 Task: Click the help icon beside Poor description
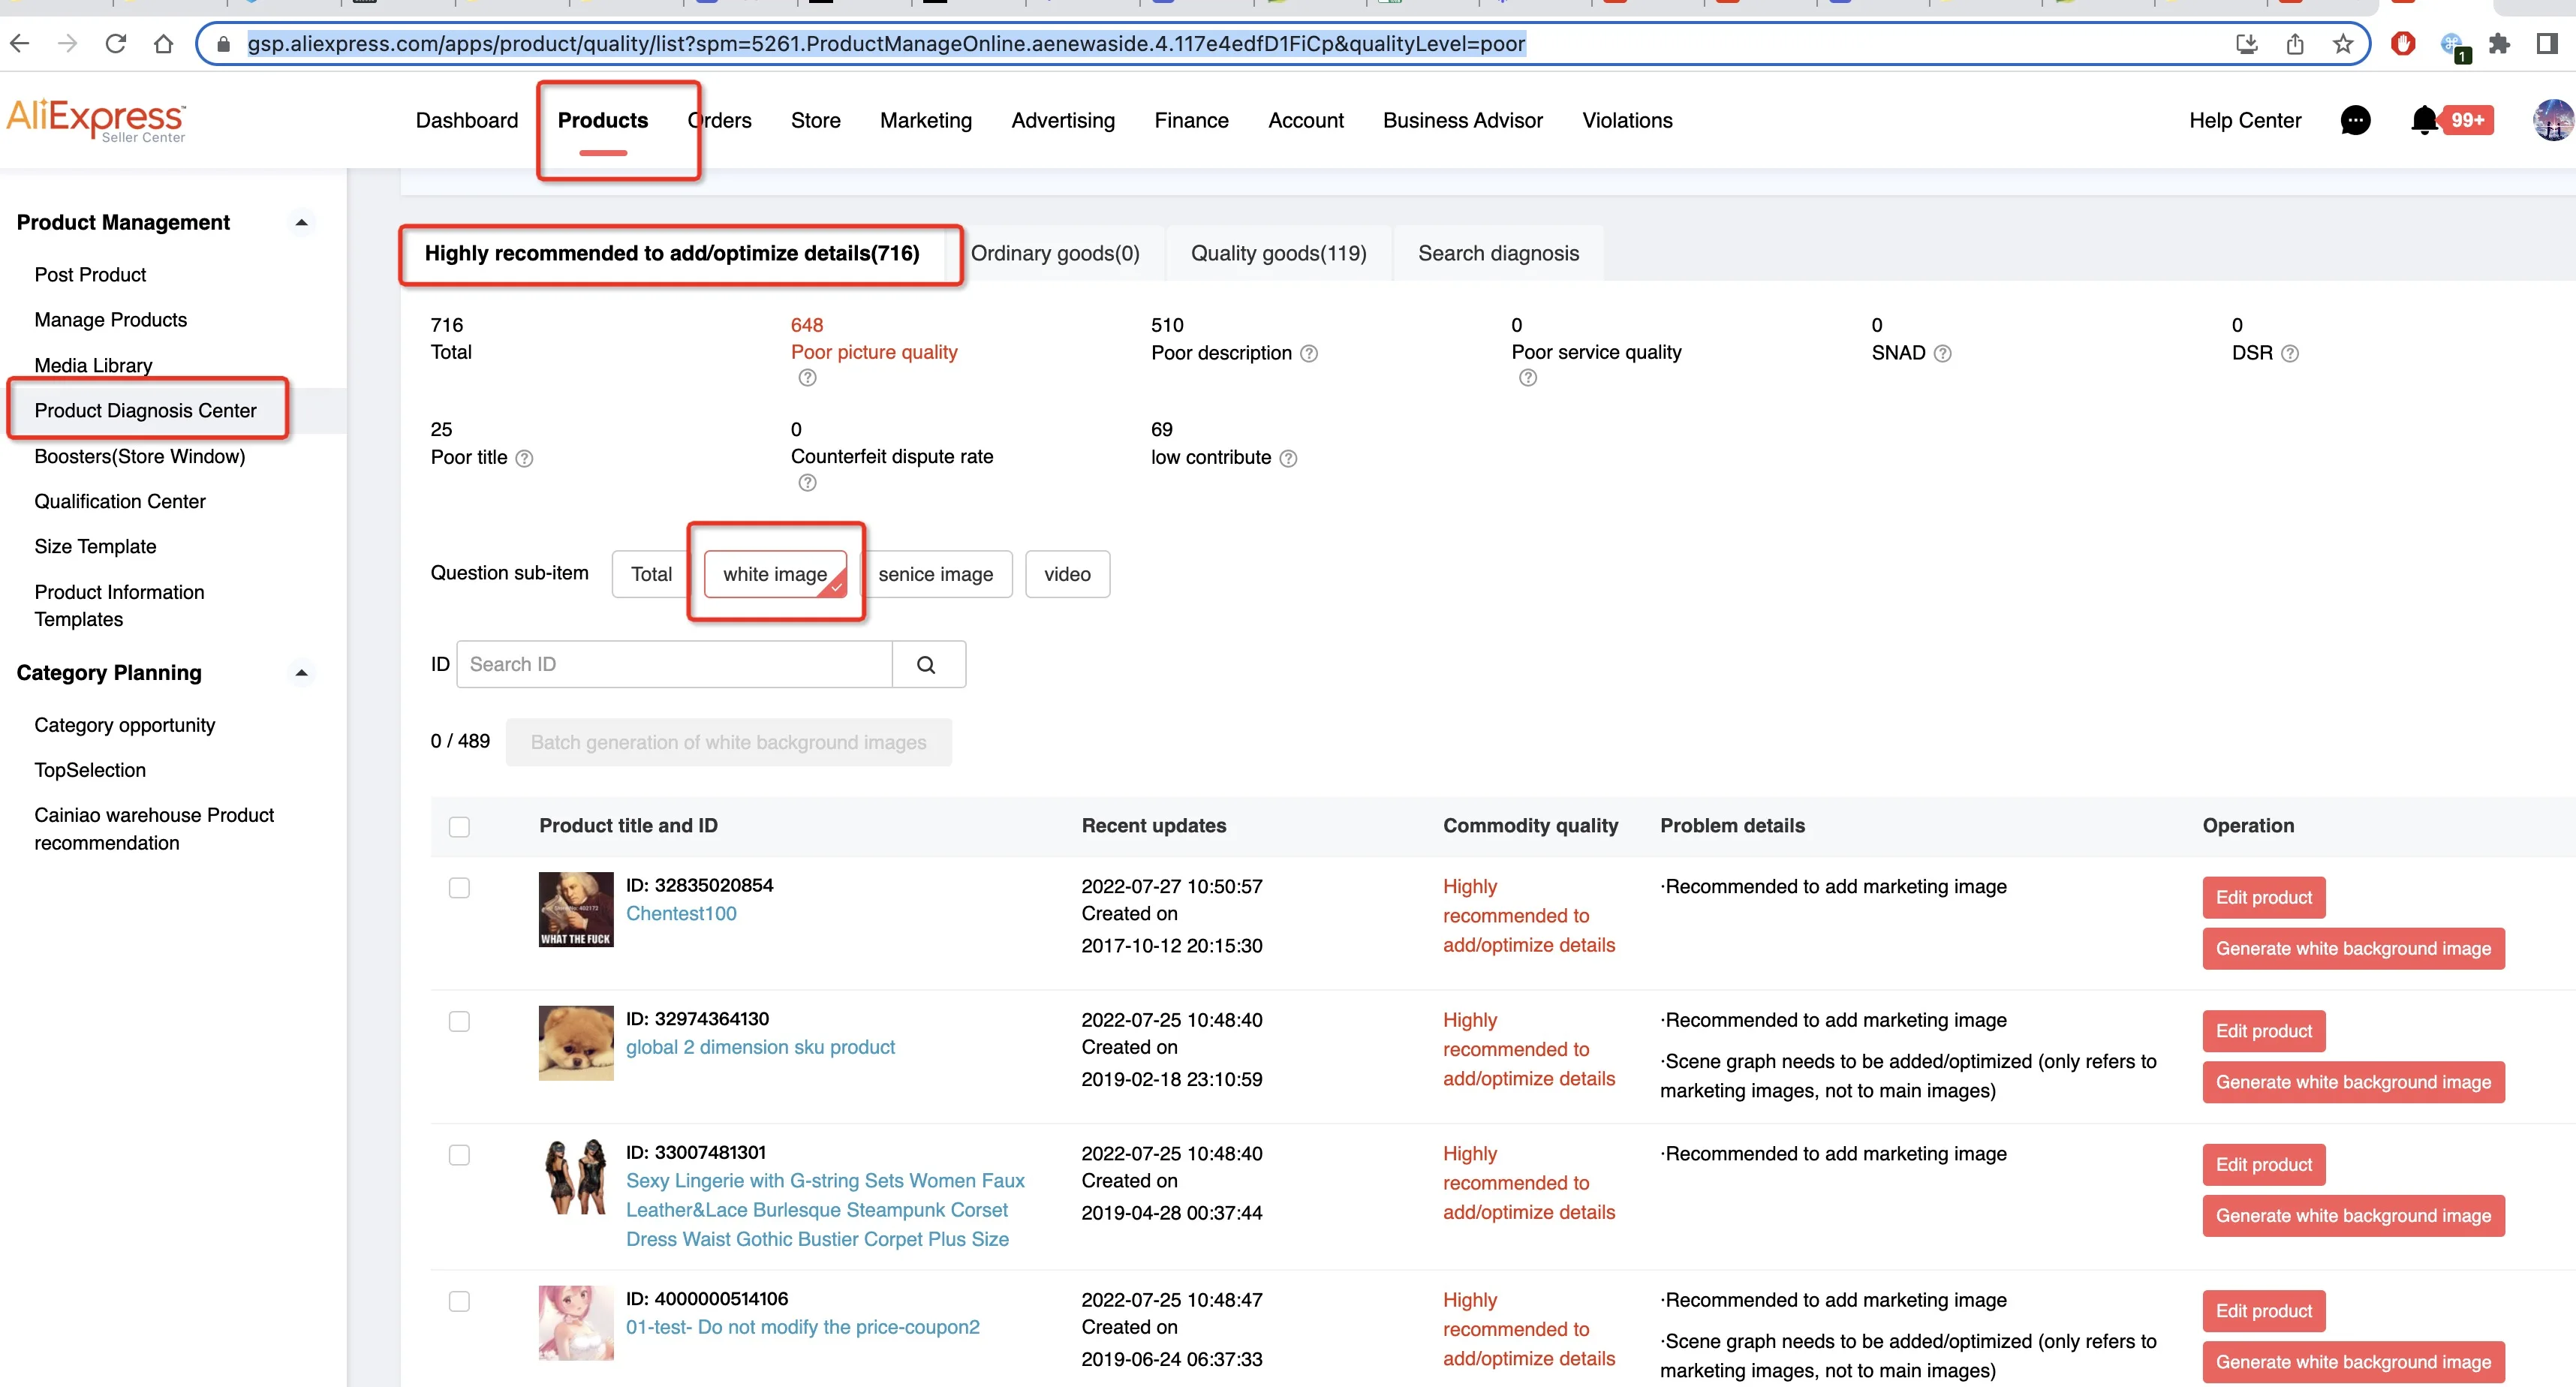click(x=1309, y=354)
